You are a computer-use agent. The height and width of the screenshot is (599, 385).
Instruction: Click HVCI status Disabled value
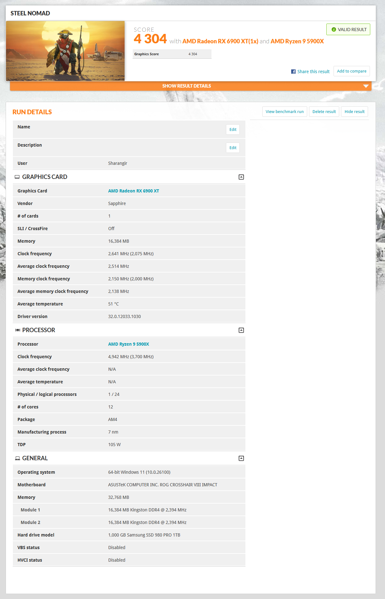[x=117, y=560]
